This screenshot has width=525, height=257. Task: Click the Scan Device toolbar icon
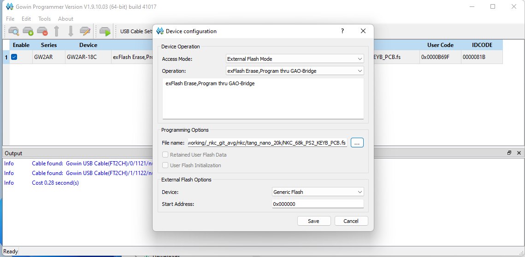tap(14, 31)
